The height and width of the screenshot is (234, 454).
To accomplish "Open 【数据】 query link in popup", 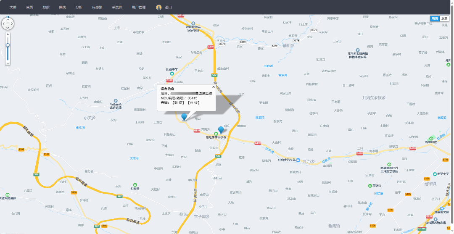I will 178,103.
